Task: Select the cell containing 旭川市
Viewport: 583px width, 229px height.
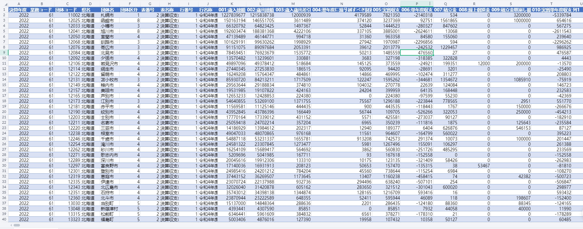Action: pos(109,31)
